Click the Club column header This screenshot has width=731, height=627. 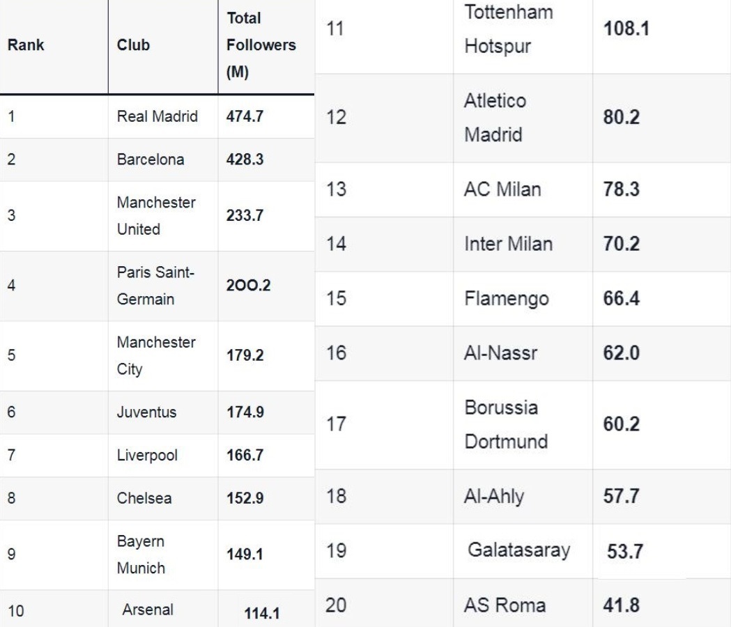tap(133, 45)
